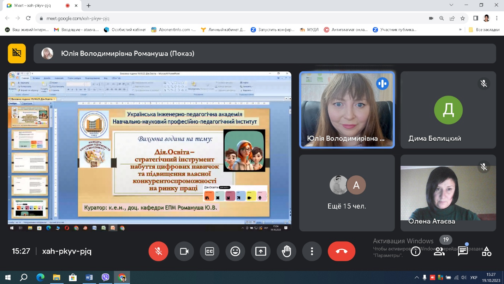Image resolution: width=504 pixels, height=284 pixels.
Task: Open 'Все закладки' folder
Action: coord(484,30)
